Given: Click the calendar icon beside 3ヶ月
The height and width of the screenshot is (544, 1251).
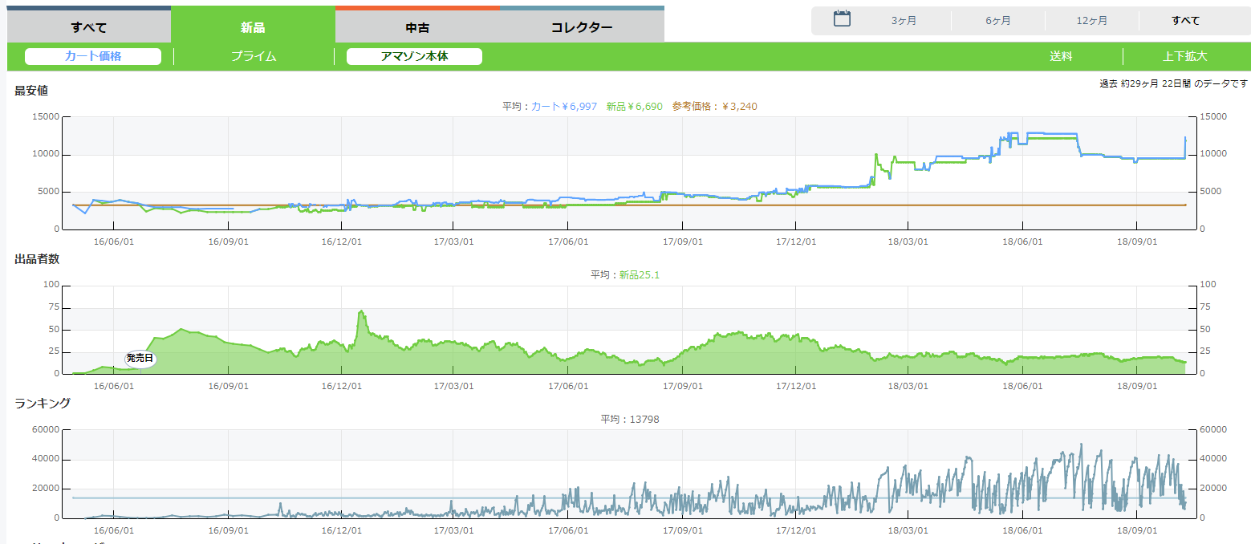Looking at the screenshot, I should [x=842, y=19].
